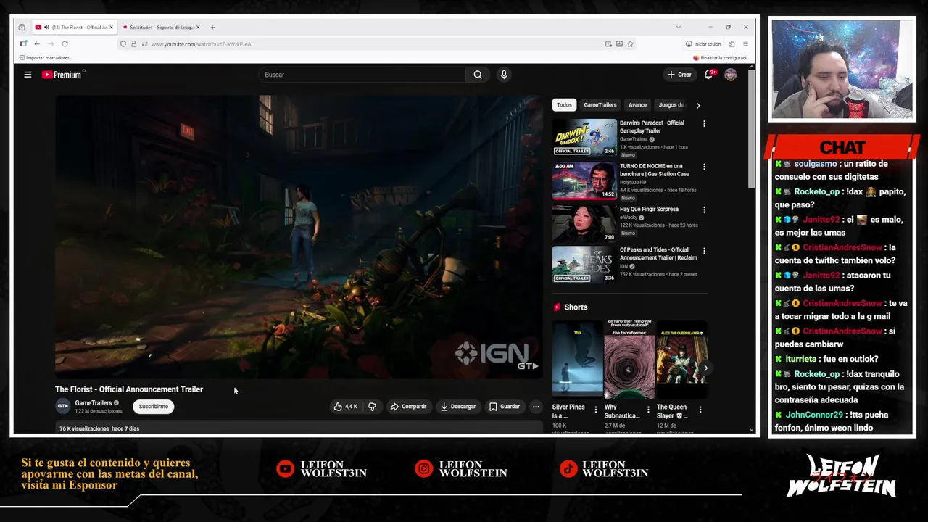The width and height of the screenshot is (928, 522).
Task: Open the YouTube hamburger guide menu
Action: [28, 75]
